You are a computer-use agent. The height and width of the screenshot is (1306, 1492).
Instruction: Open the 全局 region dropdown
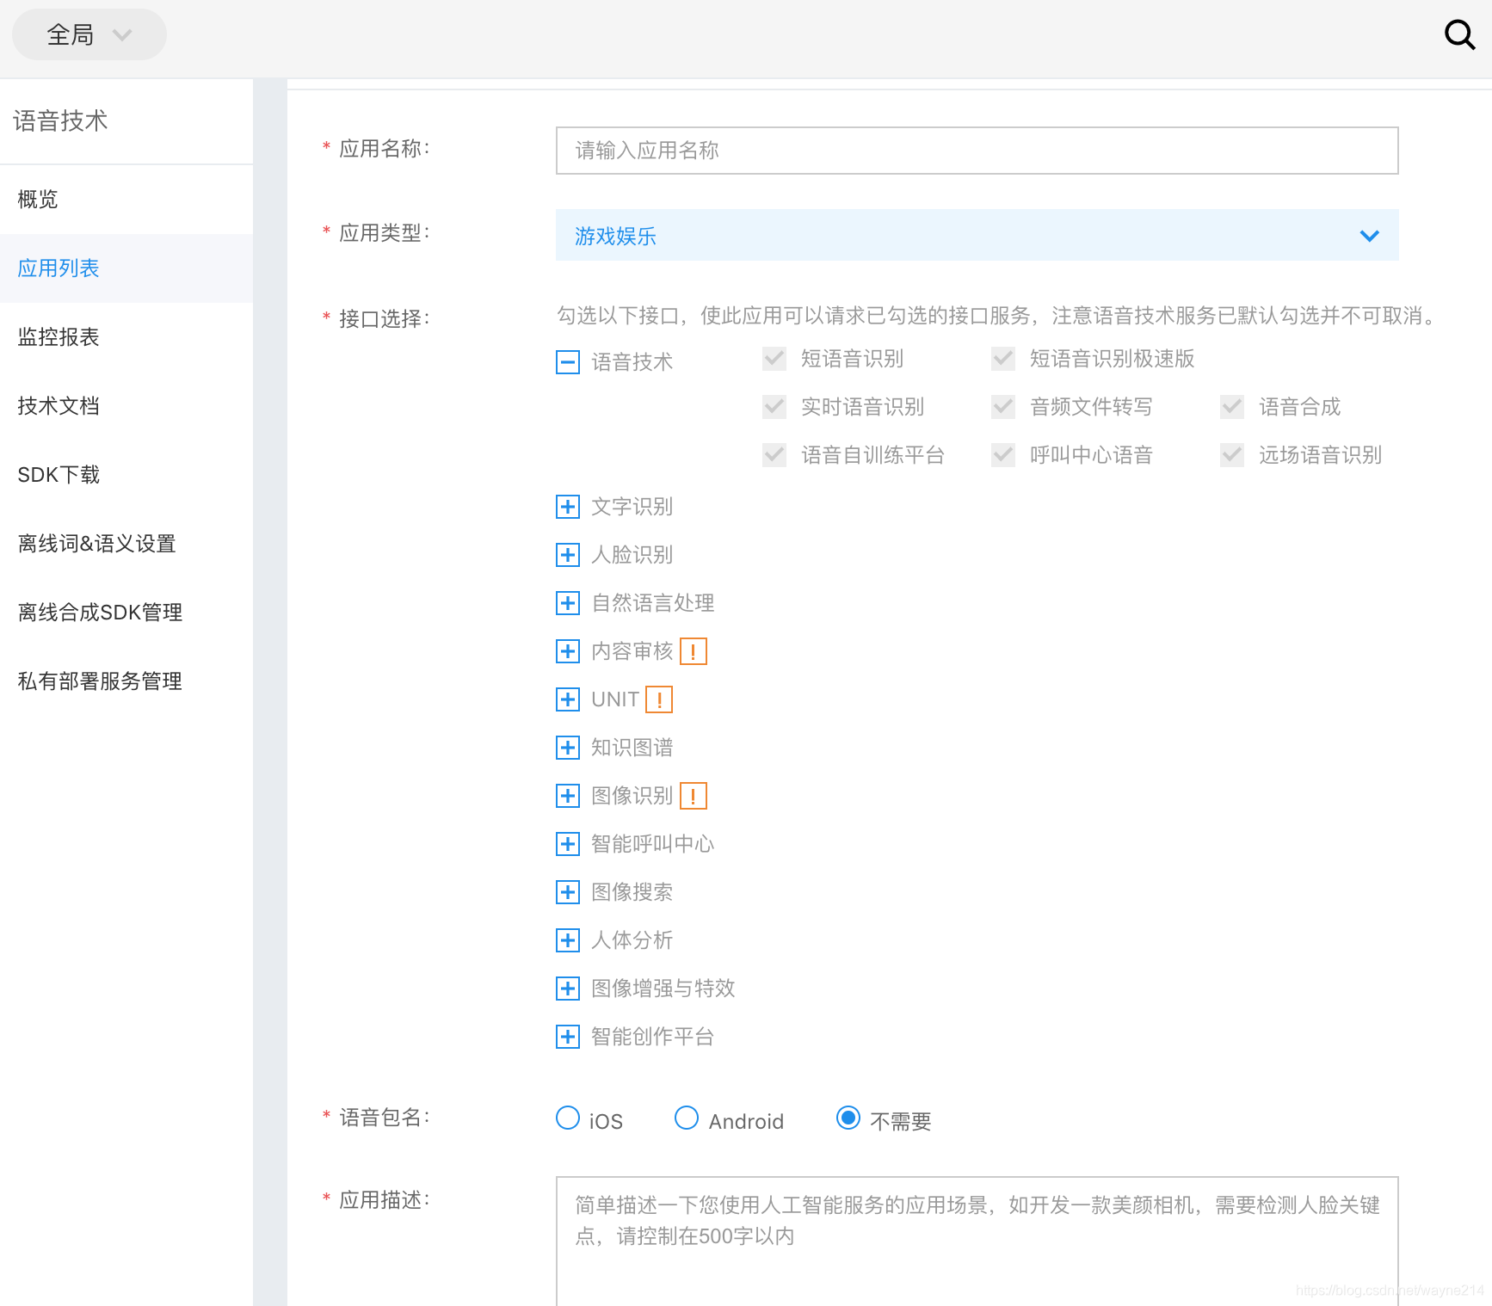(x=89, y=34)
